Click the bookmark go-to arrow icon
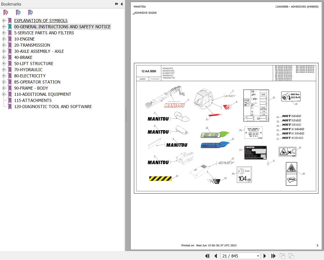This screenshot has width=324, height=260. (30, 13)
